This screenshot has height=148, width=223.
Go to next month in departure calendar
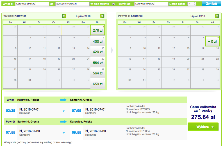102,16
